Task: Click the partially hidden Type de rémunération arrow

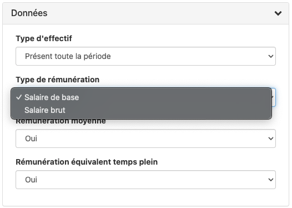Action: tap(273, 97)
